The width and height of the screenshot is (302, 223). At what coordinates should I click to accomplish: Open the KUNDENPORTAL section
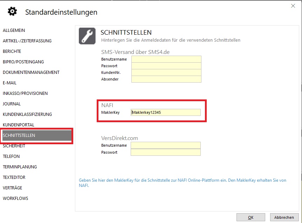tap(19, 125)
